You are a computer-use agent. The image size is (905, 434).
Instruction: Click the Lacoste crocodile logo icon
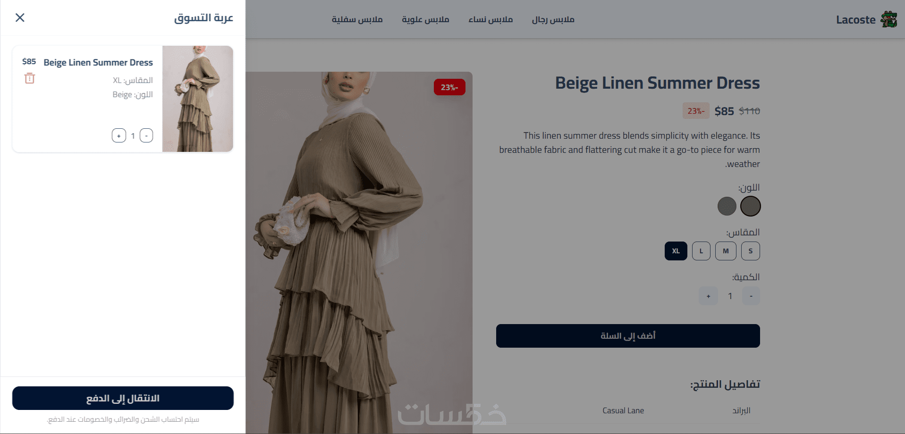[x=889, y=19]
